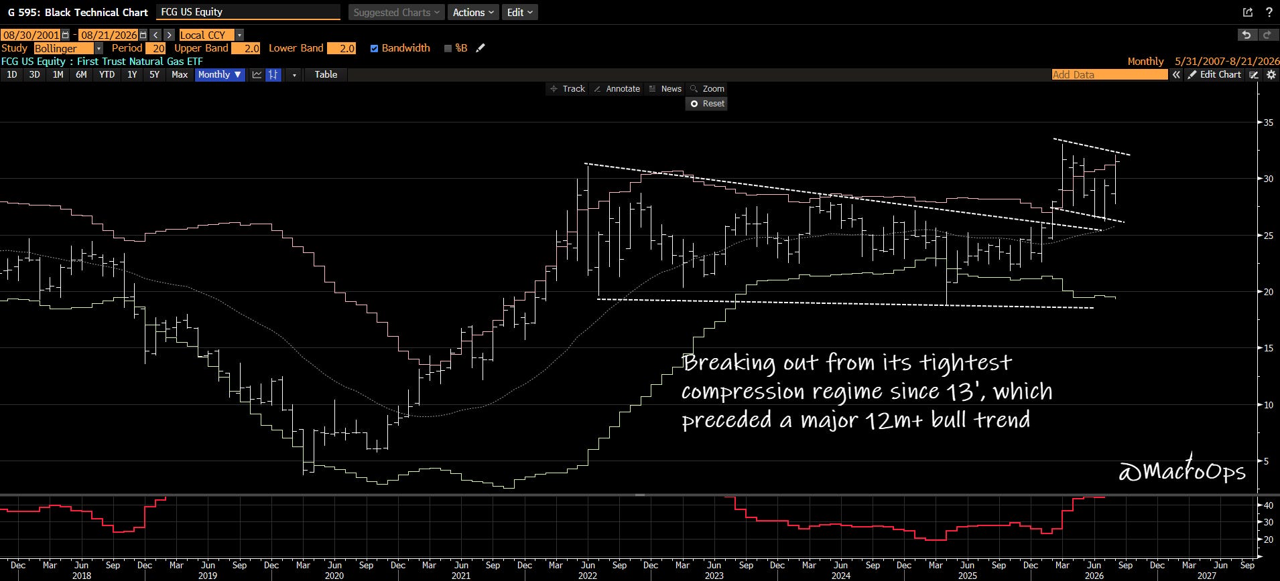The height and width of the screenshot is (581, 1280).
Task: Open the end date calendar picker
Action: pos(143,35)
